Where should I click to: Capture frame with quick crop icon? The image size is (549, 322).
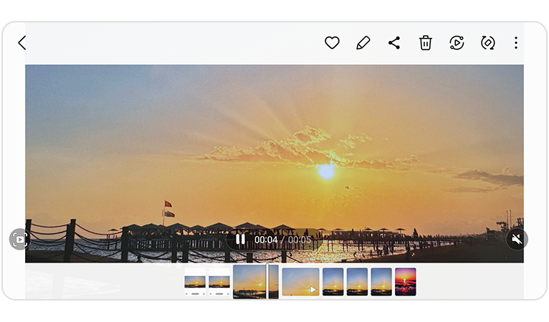click(x=19, y=239)
